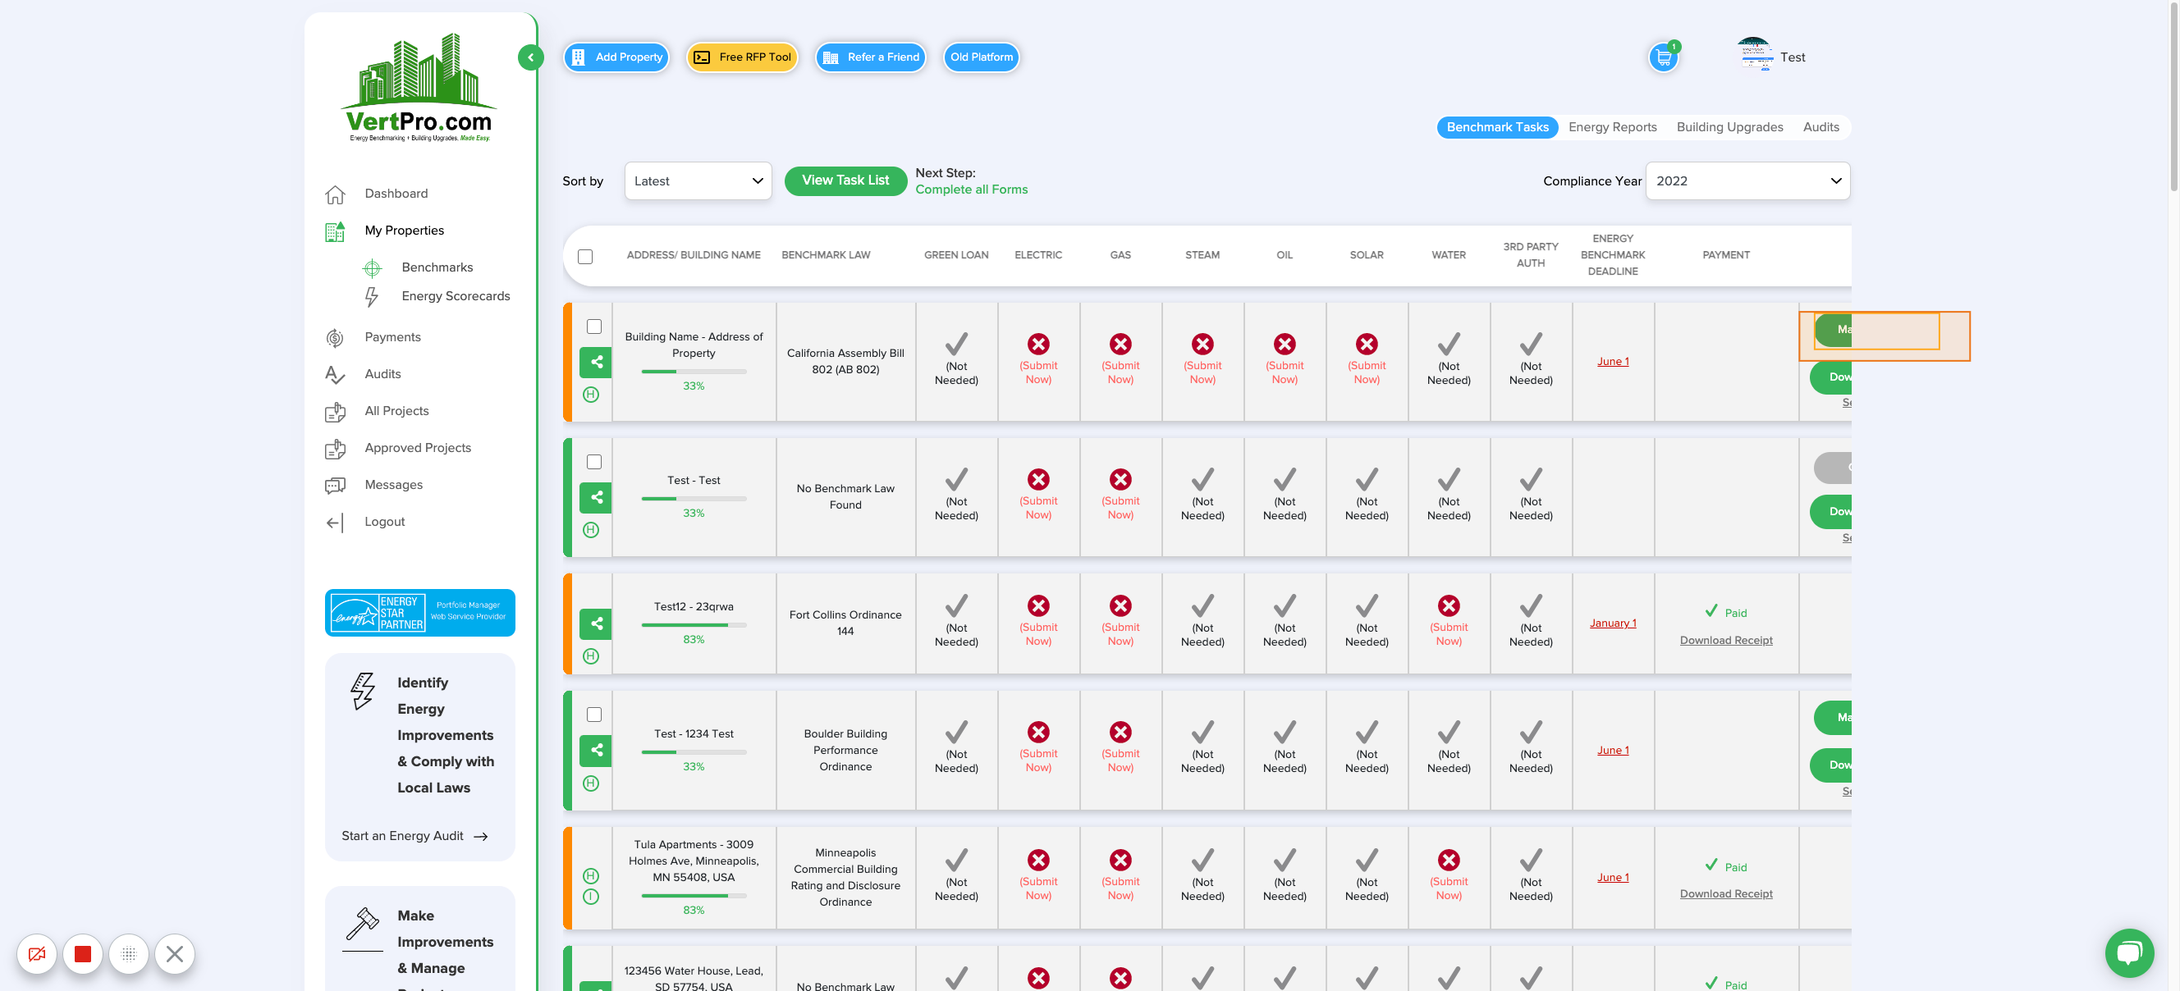Open the Compliance Year 2022 dropdown
This screenshot has height=991, width=2180.
tap(1747, 181)
